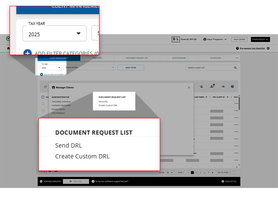The height and width of the screenshot is (198, 278).
Task: Click Send DRL button in the black bottom bar
Action: click(76, 181)
